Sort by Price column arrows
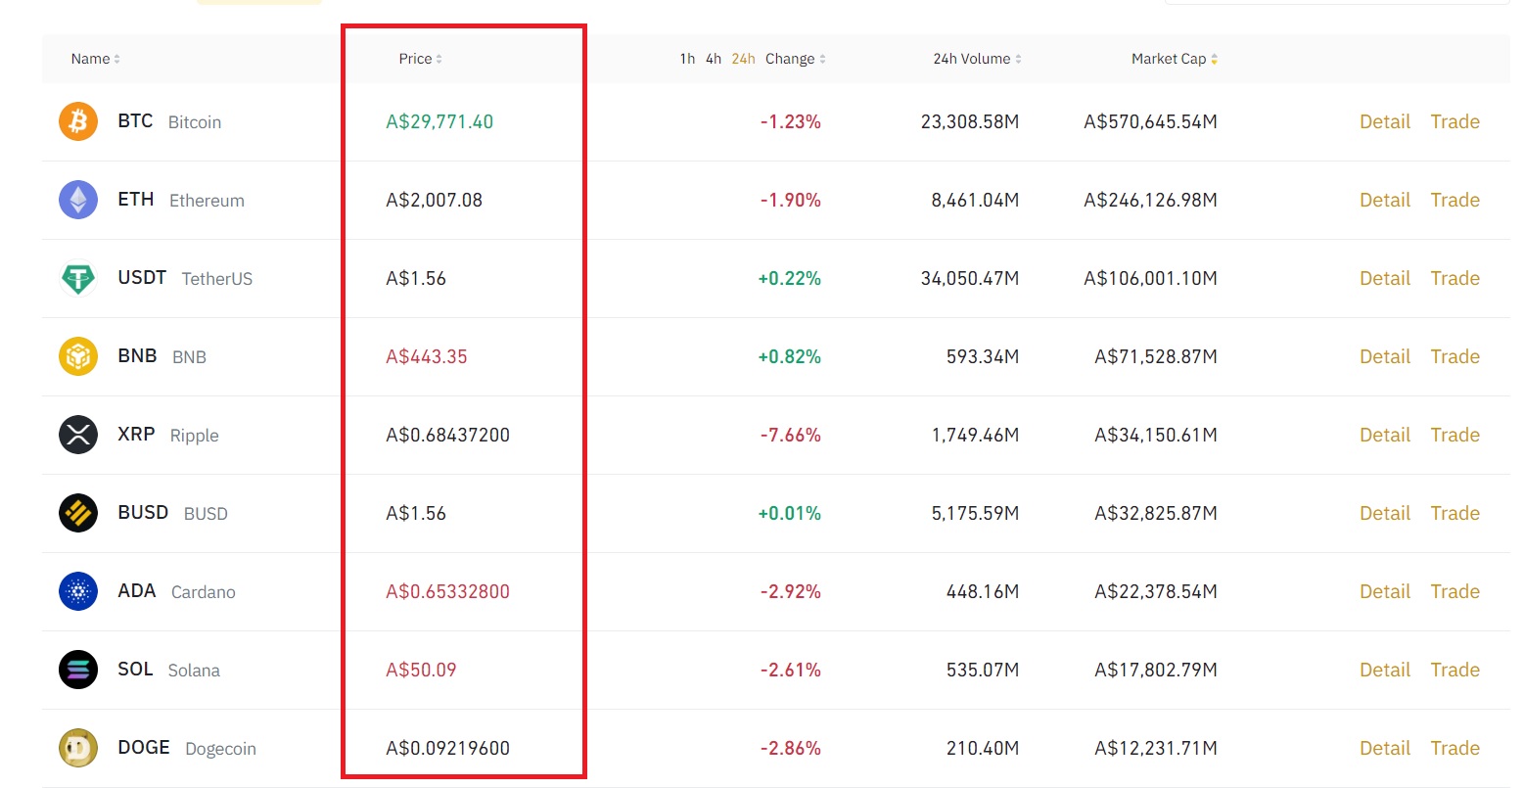Screen dimensions: 1524x788 click(x=439, y=59)
